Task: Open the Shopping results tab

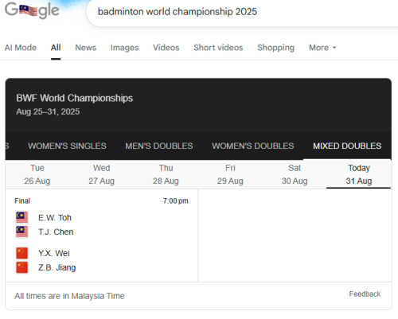Action: (275, 48)
